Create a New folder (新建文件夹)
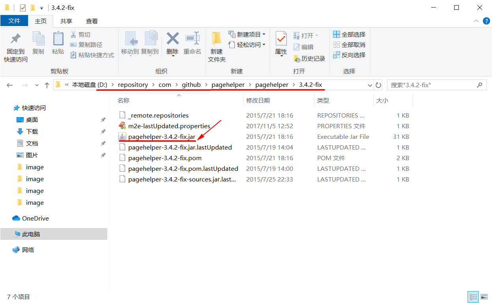 tap(217, 47)
